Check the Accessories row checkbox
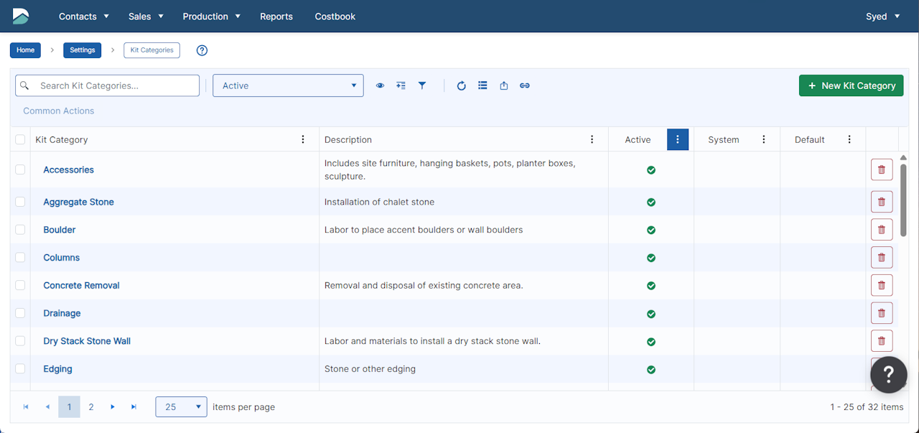 (20, 169)
